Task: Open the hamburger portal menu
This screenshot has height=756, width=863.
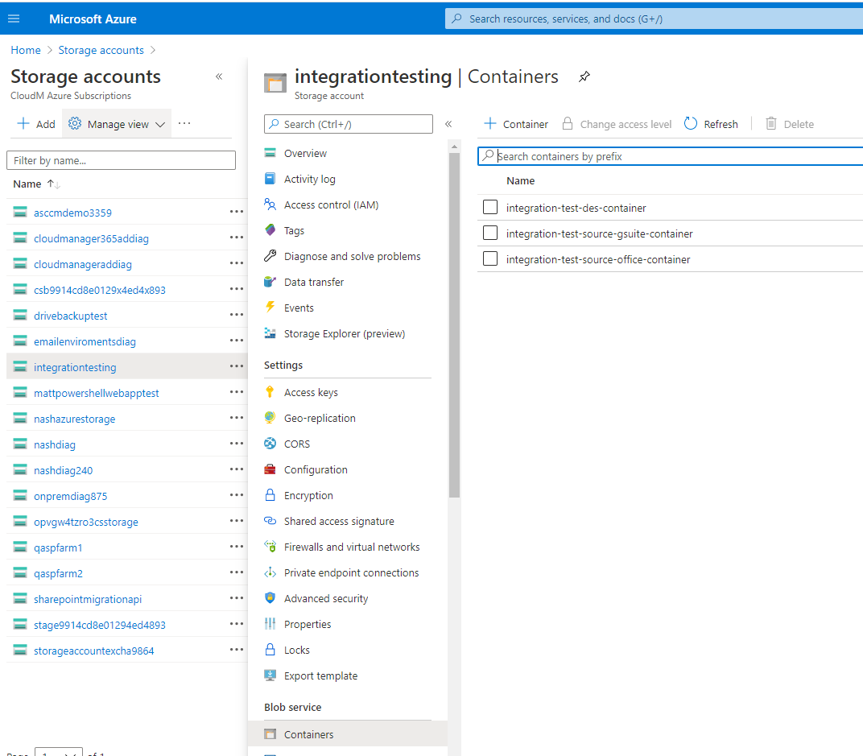Action: (14, 19)
